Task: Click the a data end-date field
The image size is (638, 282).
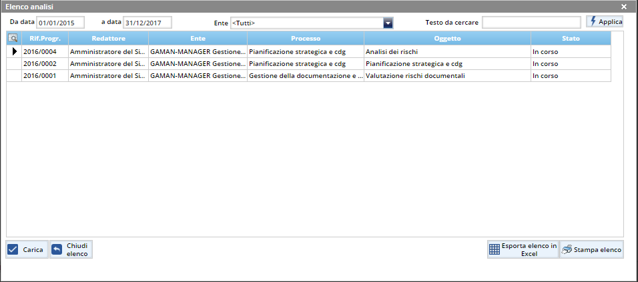Action: [147, 23]
